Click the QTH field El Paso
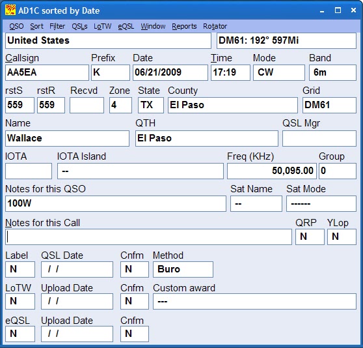 pos(207,138)
